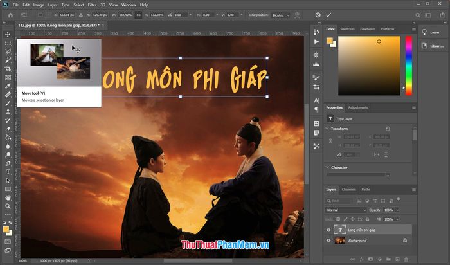The height and width of the screenshot is (265, 450).
Task: Open the search magnifier in the top right
Action: (x=418, y=15)
